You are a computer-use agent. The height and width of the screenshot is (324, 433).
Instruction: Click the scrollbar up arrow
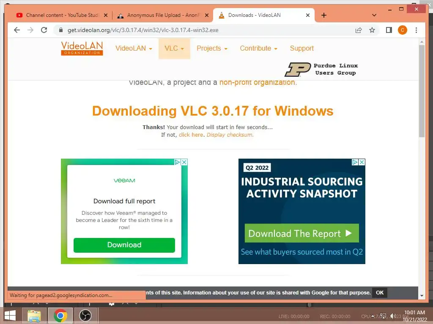click(x=422, y=42)
